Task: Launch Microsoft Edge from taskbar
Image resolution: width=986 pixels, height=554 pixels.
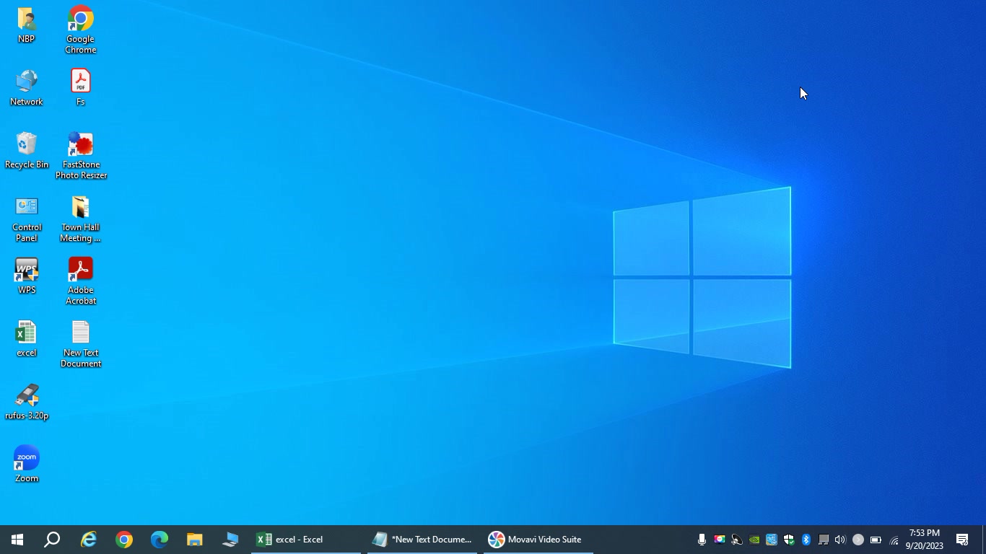Action: click(x=160, y=540)
